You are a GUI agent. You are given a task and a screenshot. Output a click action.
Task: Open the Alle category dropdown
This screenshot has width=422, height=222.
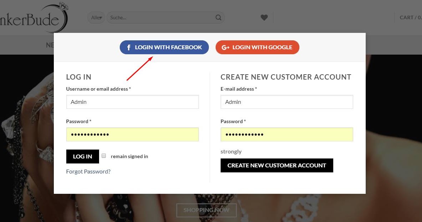coord(96,17)
